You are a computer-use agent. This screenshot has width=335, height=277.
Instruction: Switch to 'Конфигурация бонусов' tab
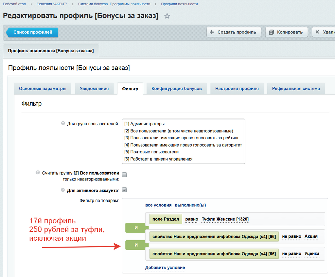(176, 89)
